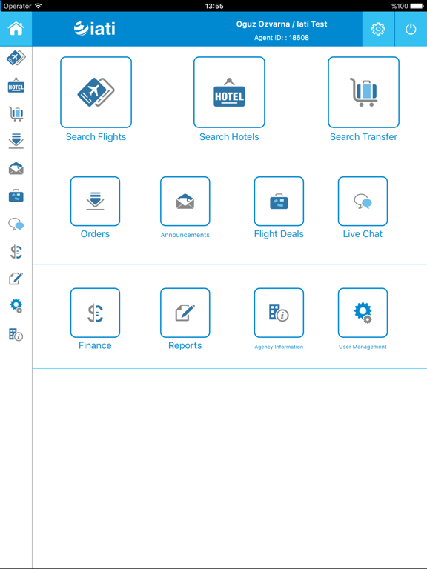Open the Finance tile icon
The width and height of the screenshot is (427, 569).
[x=95, y=313]
